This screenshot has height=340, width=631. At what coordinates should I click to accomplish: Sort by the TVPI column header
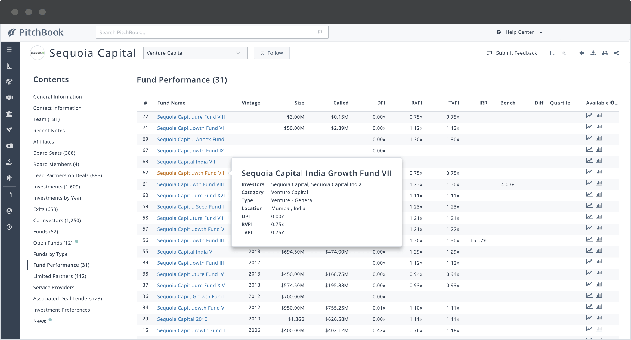click(454, 103)
